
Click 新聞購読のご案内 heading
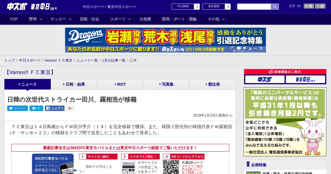pyautogui.click(x=285, y=72)
